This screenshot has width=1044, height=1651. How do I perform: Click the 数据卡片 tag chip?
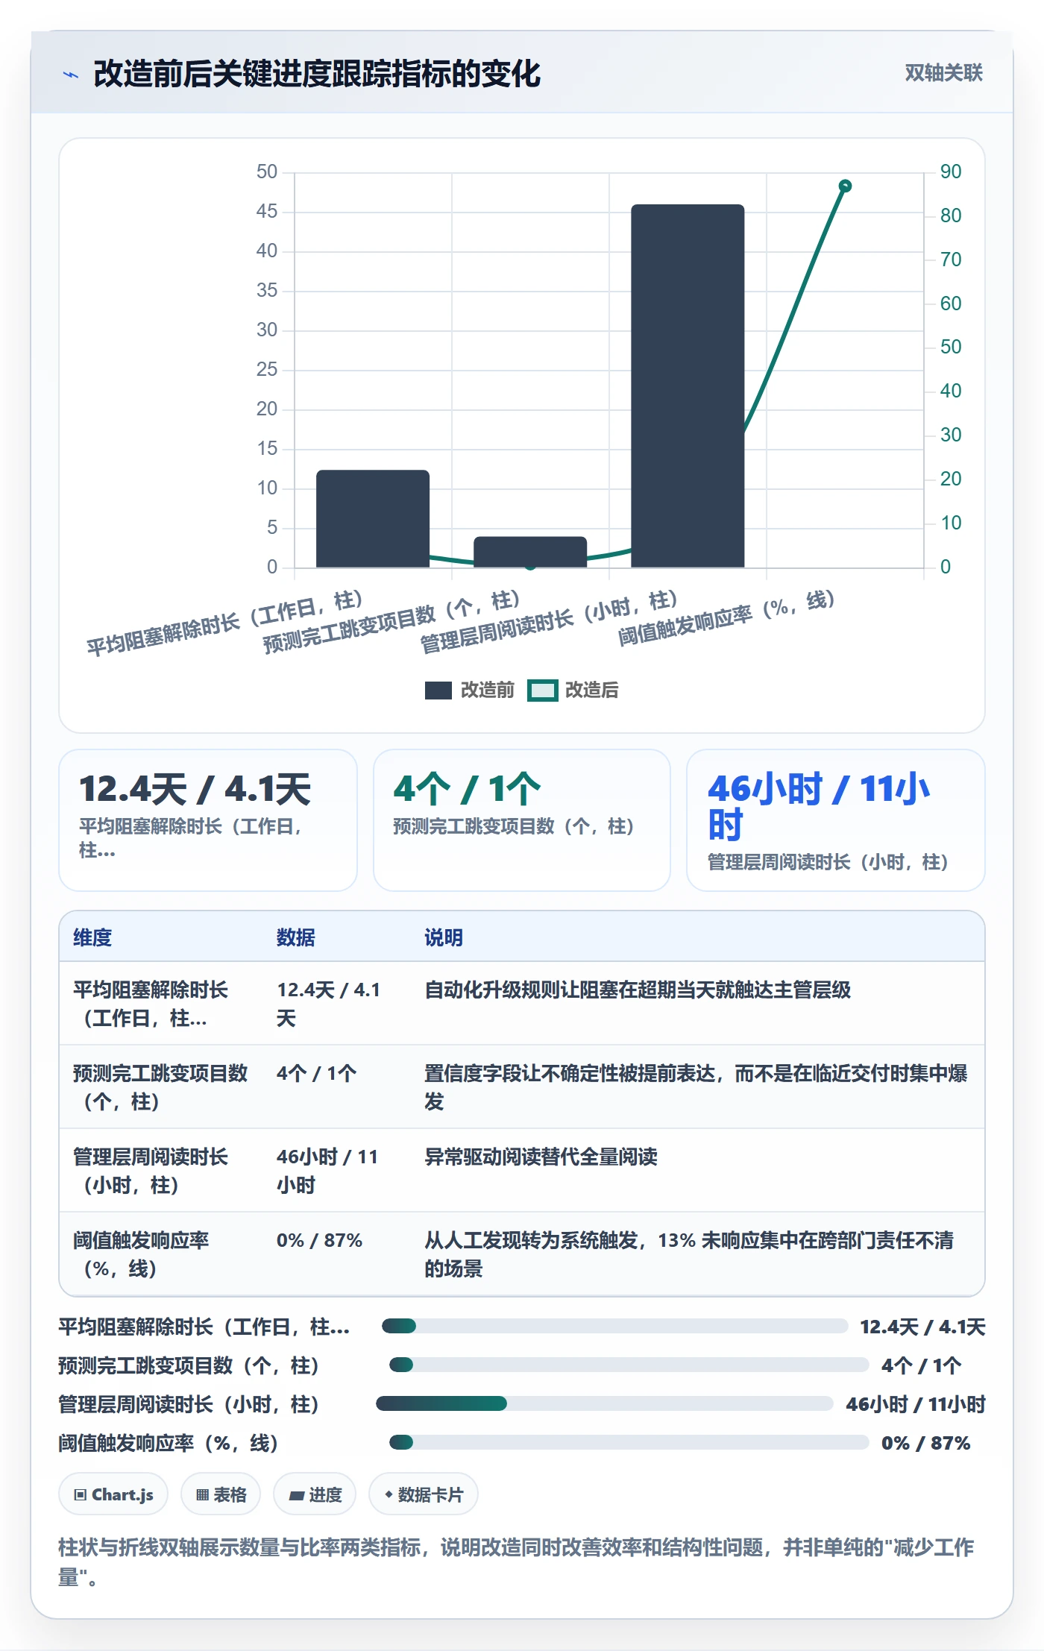pyautogui.click(x=424, y=1494)
